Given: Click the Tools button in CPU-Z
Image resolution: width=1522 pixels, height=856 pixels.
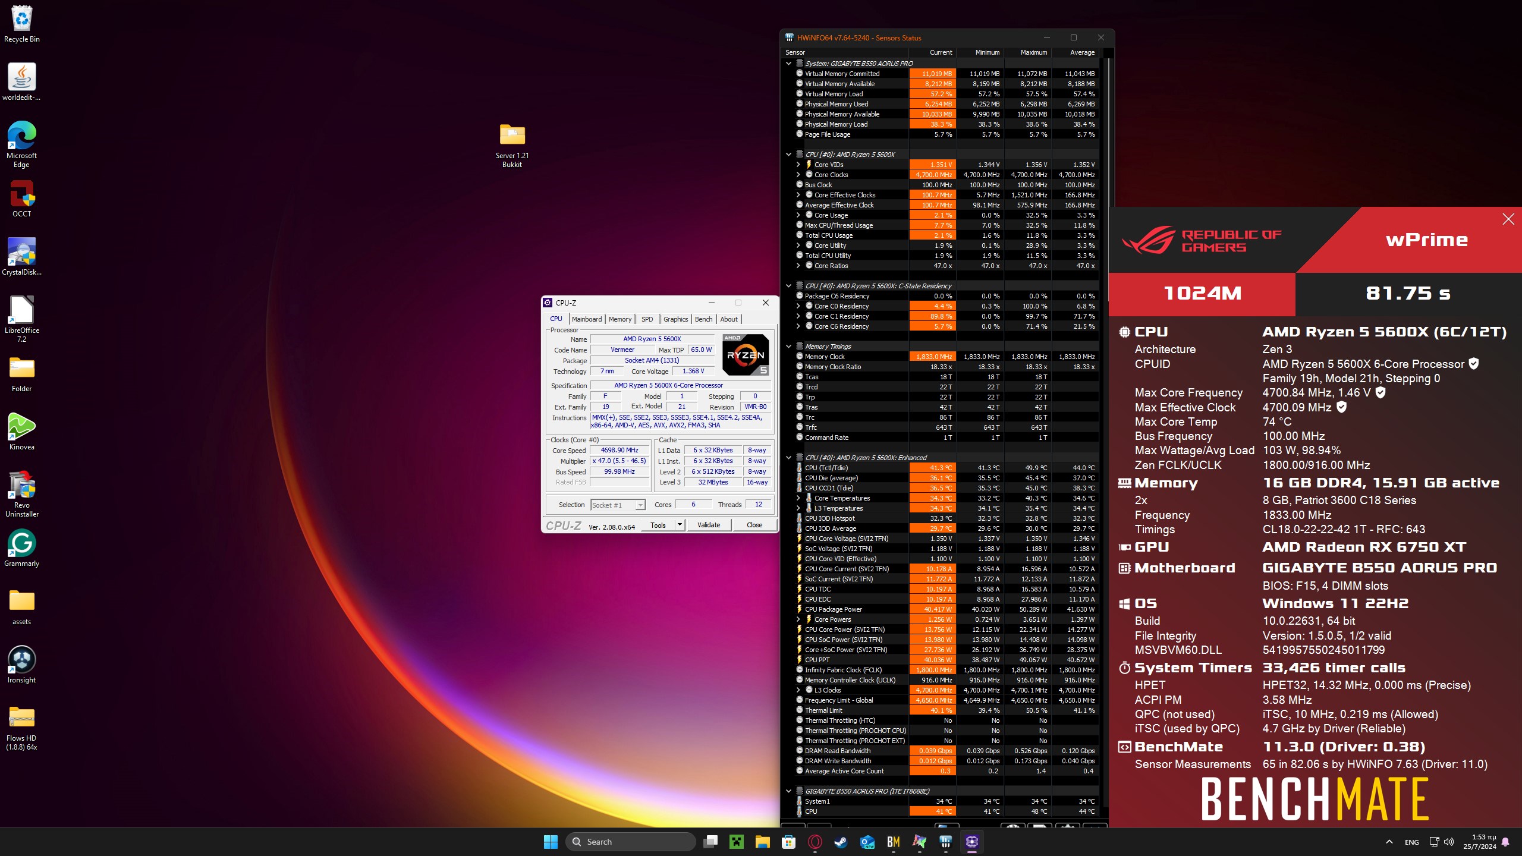Looking at the screenshot, I should point(658,525).
